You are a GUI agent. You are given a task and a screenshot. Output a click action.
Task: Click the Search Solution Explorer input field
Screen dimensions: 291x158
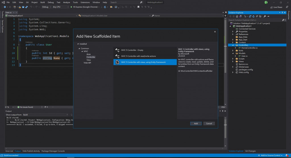coord(255,20)
